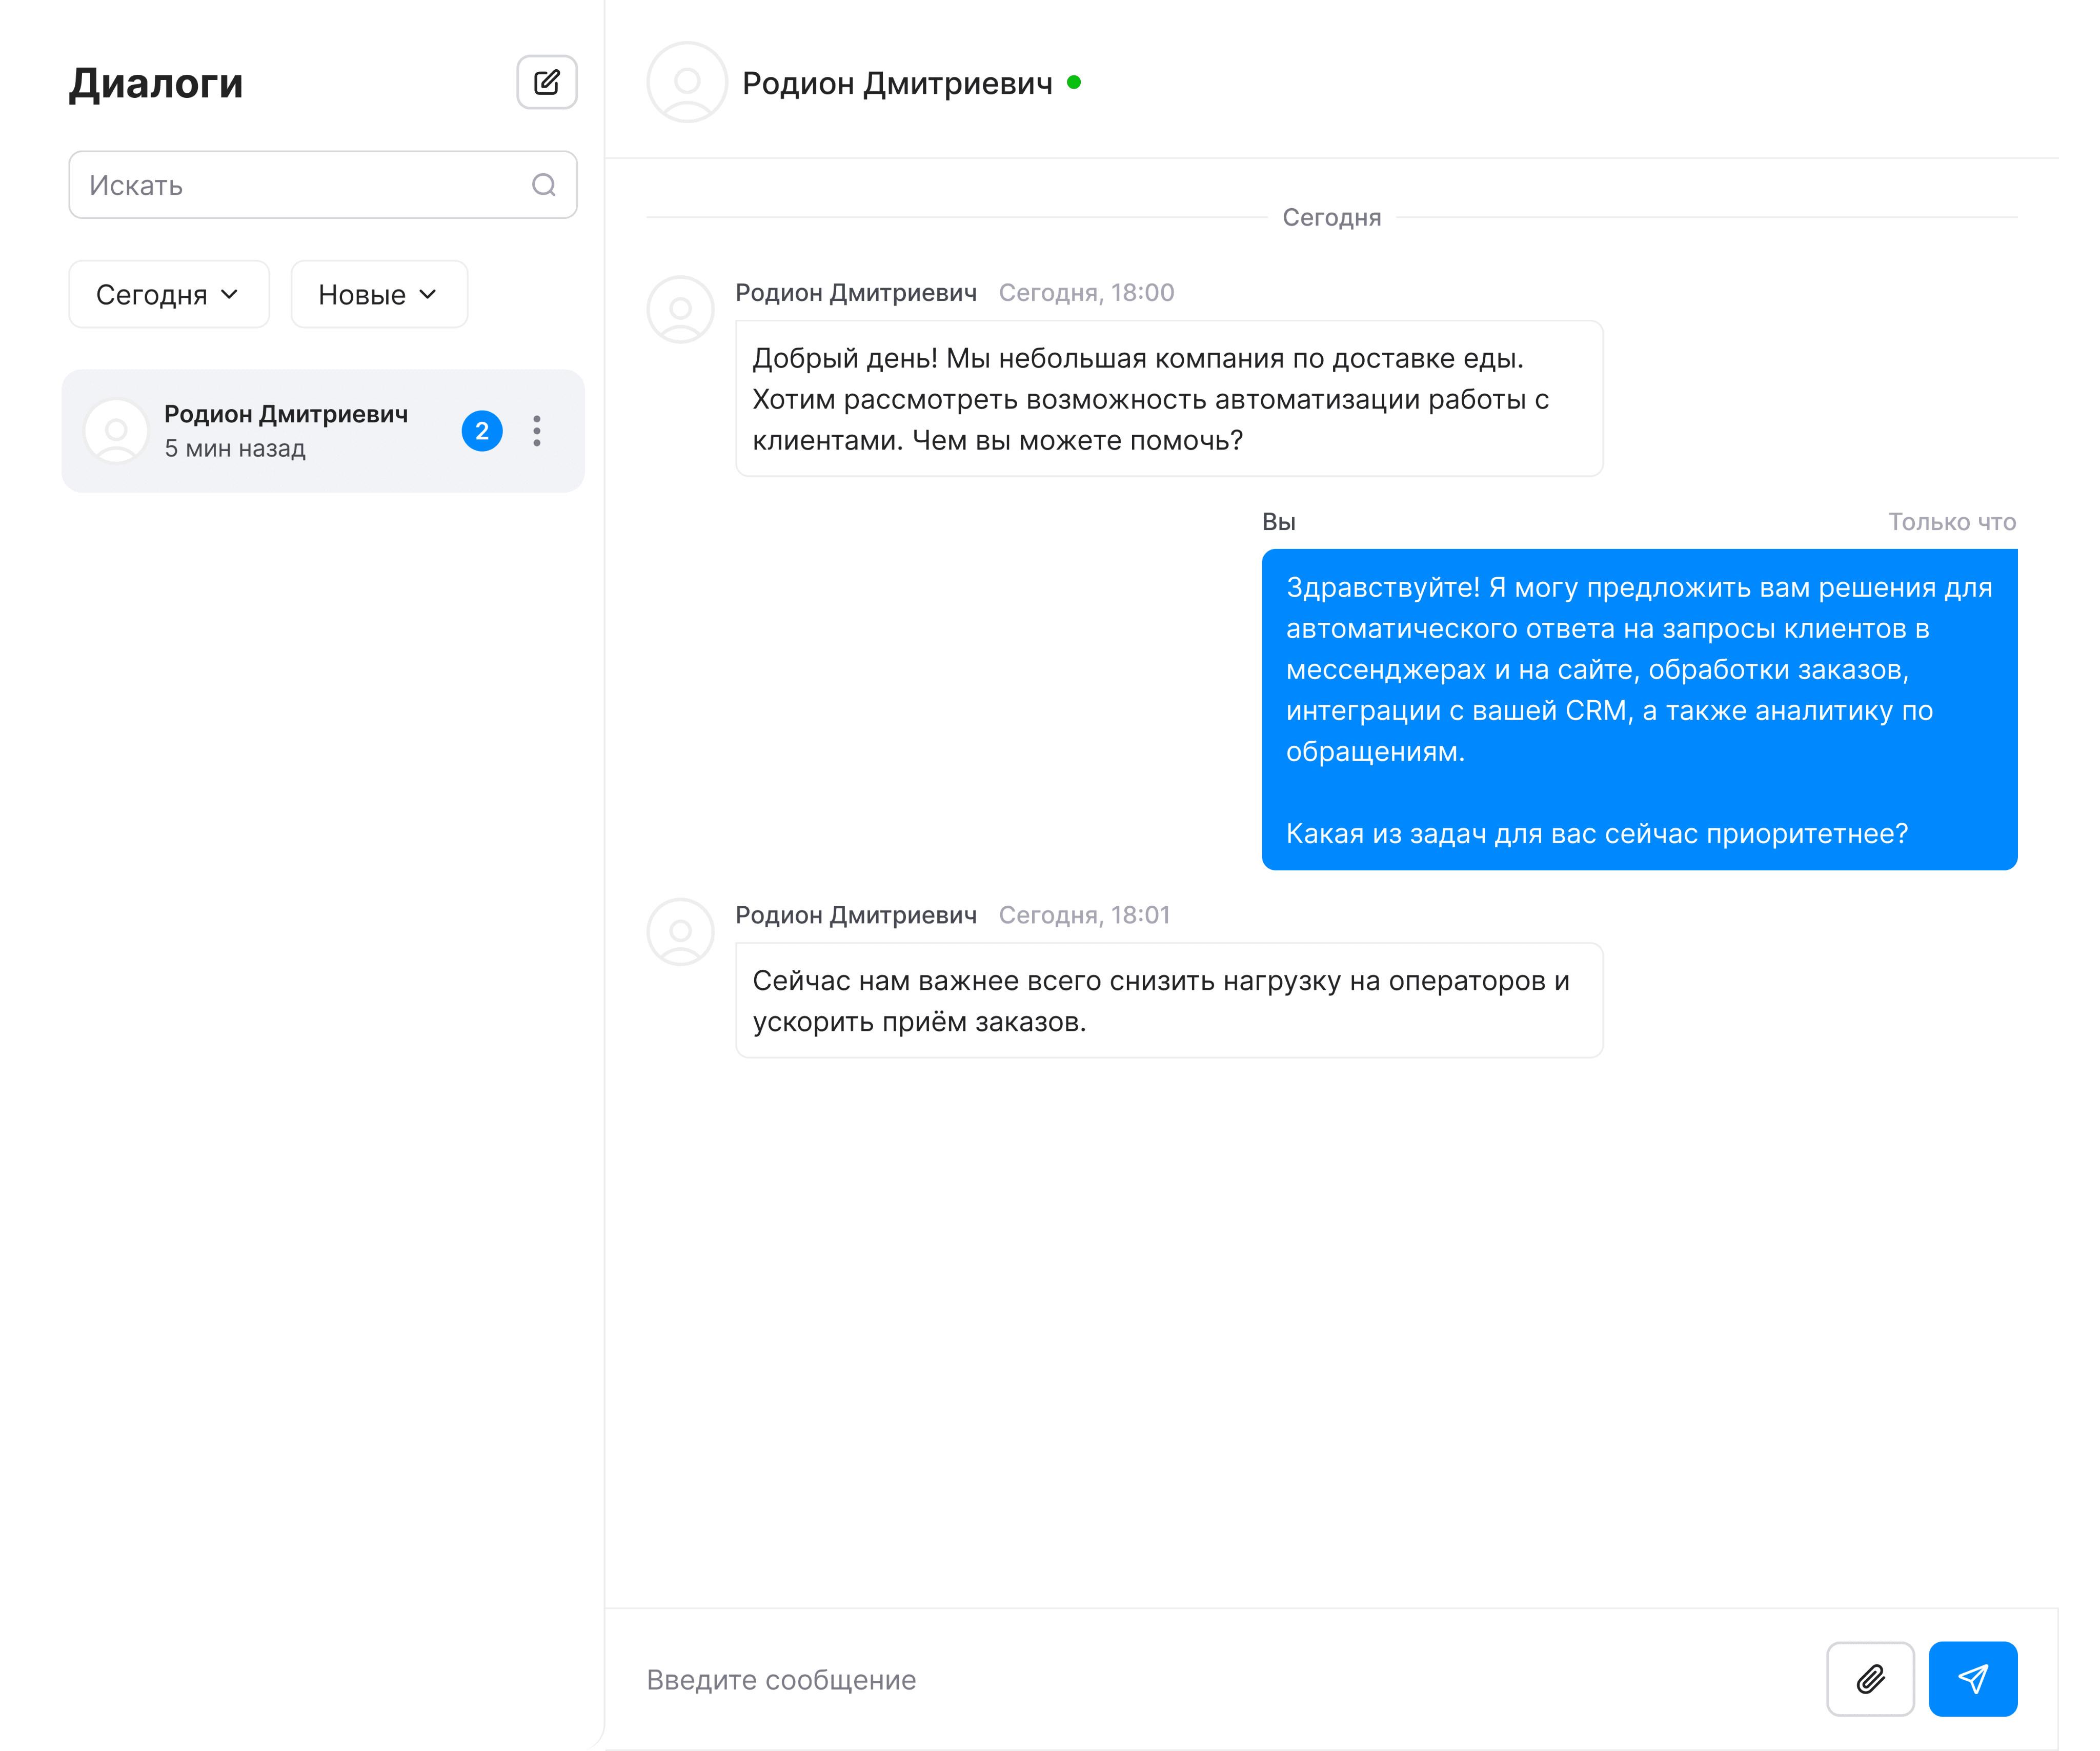Screen dimensions: 2100x1751
Task: Click the first message about доставке еды
Action: pos(1168,399)
